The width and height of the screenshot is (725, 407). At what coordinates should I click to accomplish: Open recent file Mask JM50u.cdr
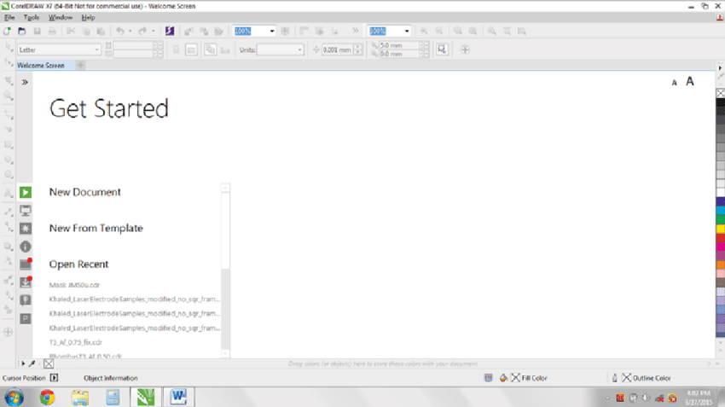tap(74, 285)
